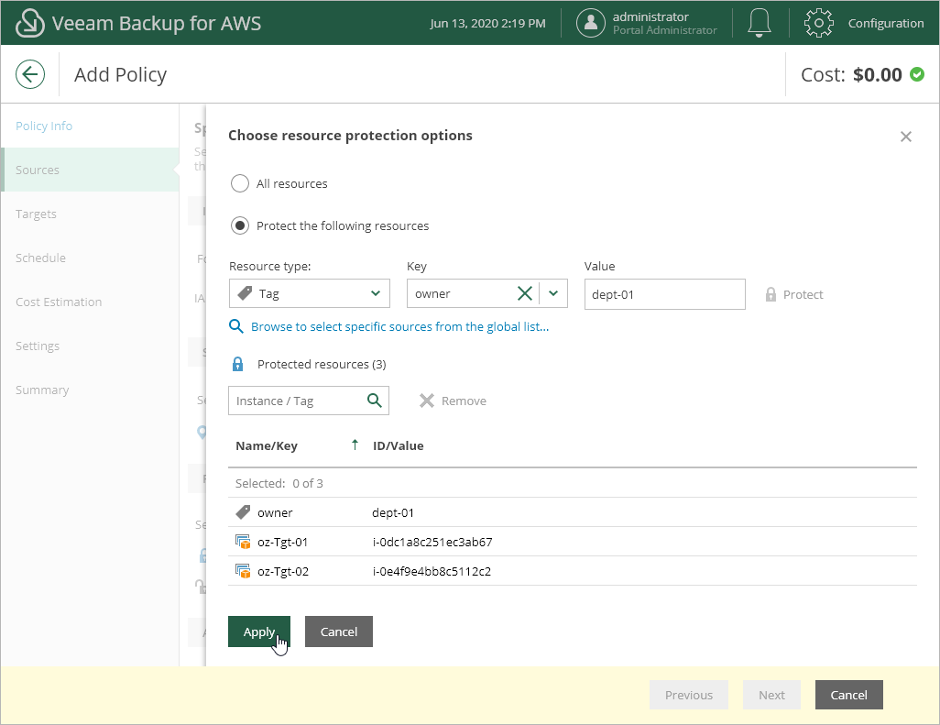The image size is (940, 725).
Task: Click the wizard Cancel button at bottom
Action: pos(849,695)
